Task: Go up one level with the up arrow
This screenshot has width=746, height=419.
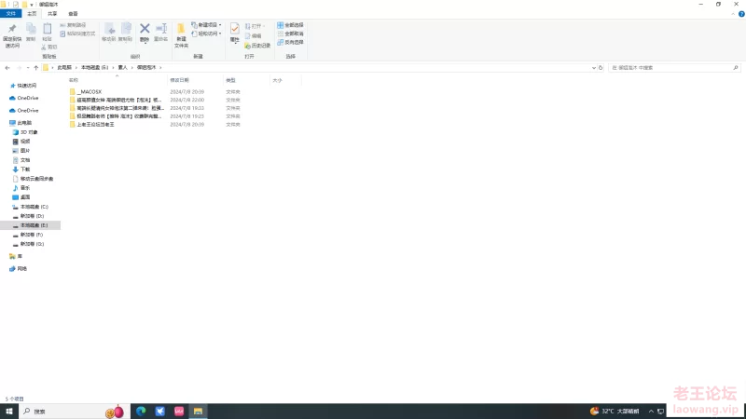Action: pyautogui.click(x=35, y=68)
